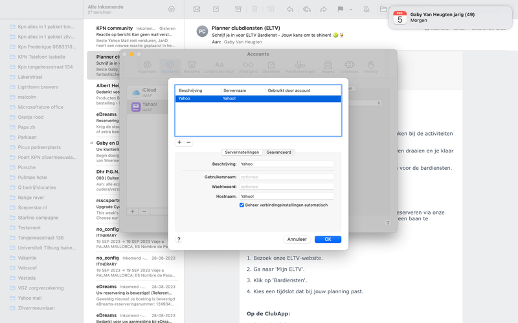Click help button in Accounts window
Viewport: 518px width, 323px height.
click(x=387, y=223)
